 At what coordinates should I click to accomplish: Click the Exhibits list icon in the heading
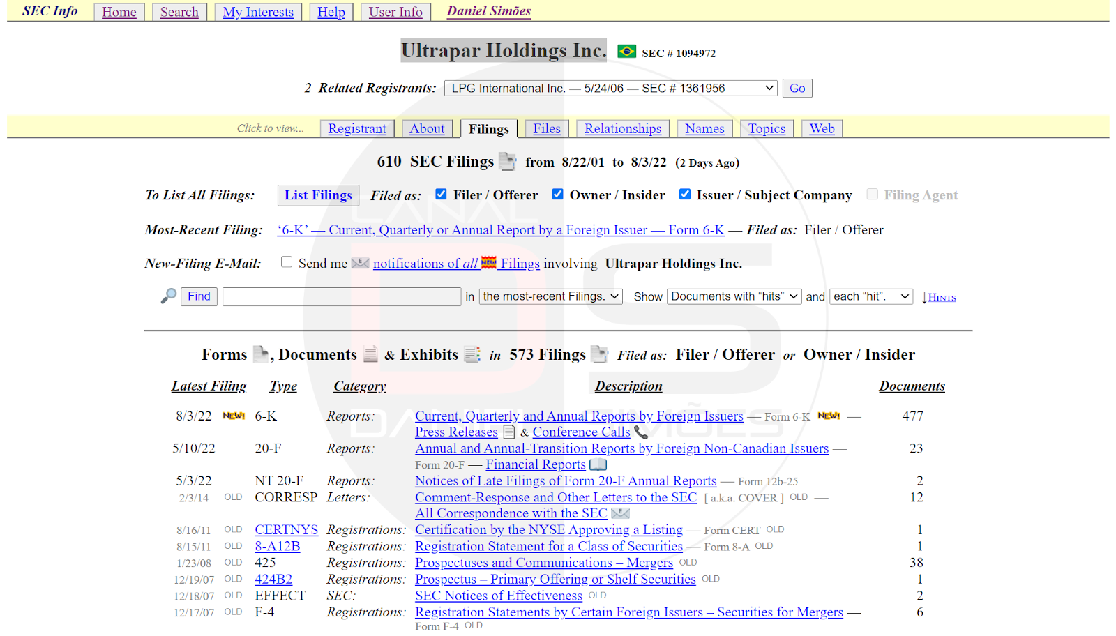coord(472,354)
